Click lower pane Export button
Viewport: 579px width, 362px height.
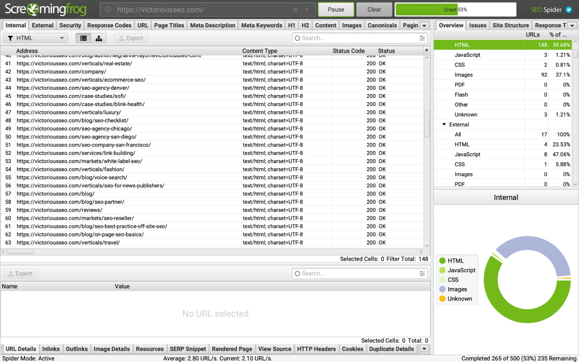click(x=20, y=273)
